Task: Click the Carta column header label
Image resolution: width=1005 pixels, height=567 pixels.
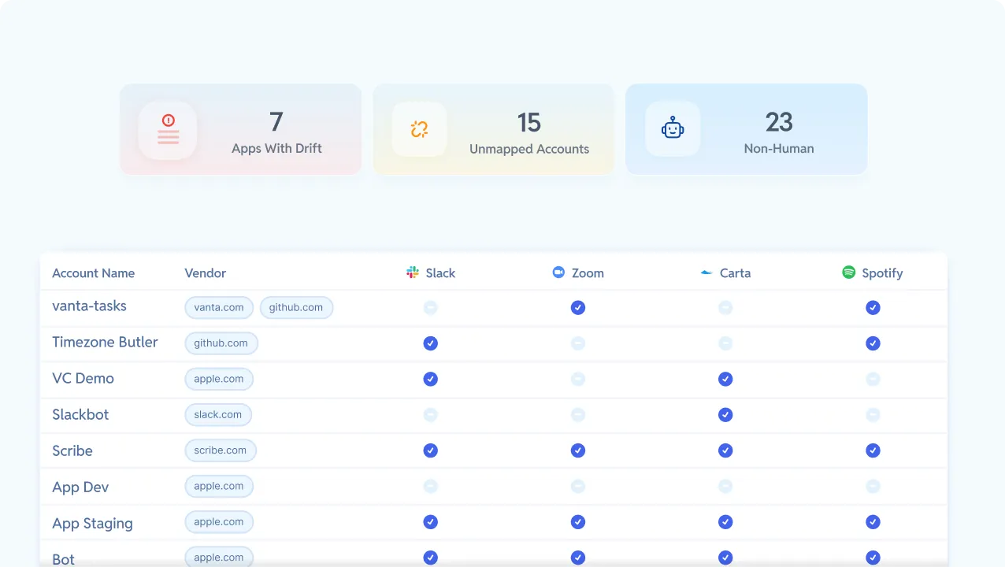Action: (x=735, y=273)
